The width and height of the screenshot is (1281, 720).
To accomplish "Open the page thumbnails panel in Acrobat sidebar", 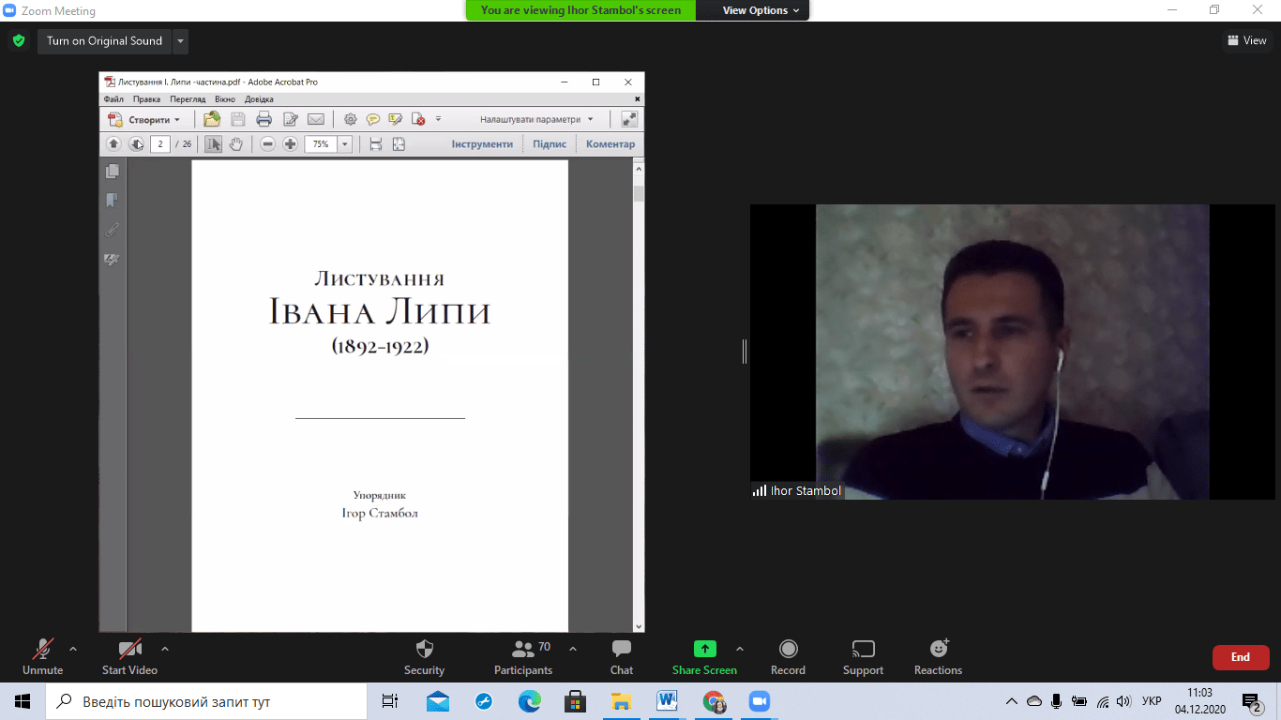I will (113, 172).
